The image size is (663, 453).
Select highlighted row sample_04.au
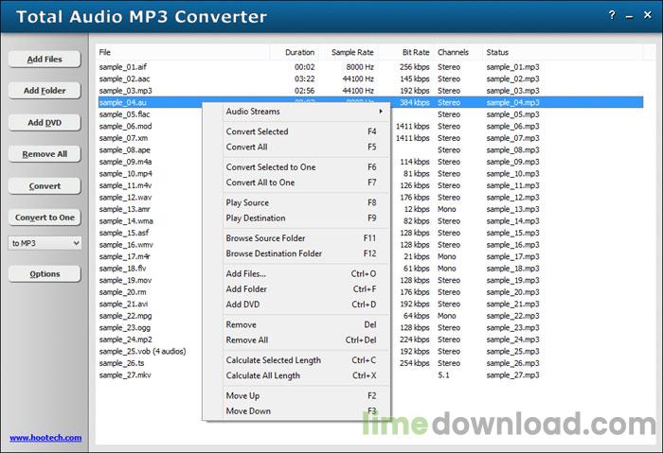371,102
